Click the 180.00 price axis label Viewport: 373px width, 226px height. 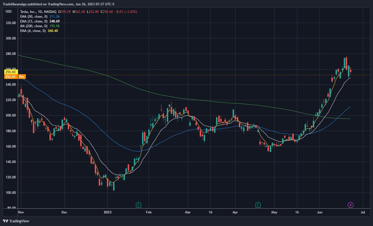click(x=10, y=131)
